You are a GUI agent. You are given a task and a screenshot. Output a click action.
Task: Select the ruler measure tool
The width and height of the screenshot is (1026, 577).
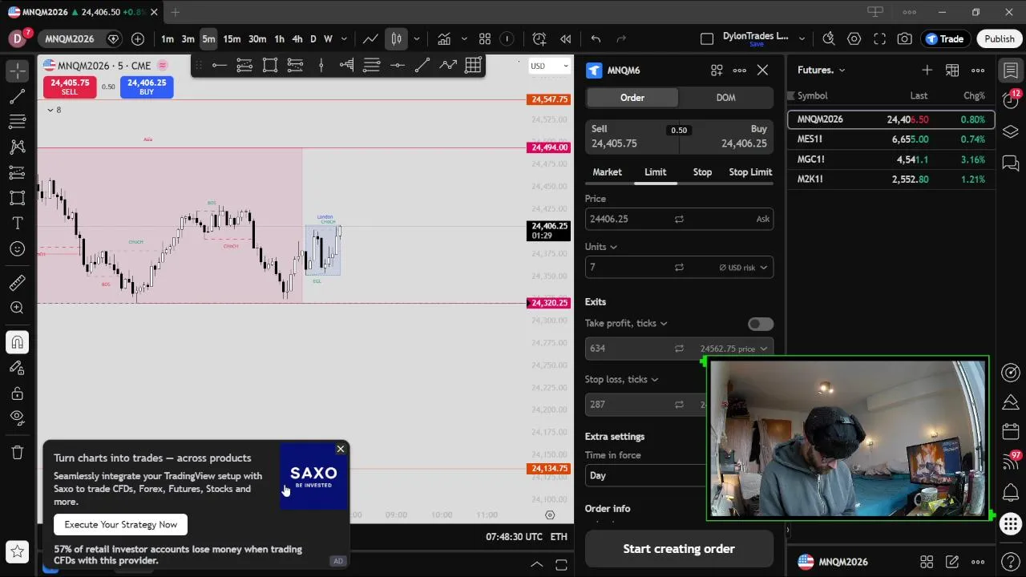(x=17, y=283)
